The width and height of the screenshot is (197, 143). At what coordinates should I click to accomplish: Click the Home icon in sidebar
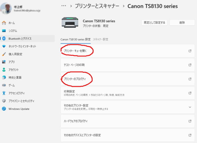point(4,23)
